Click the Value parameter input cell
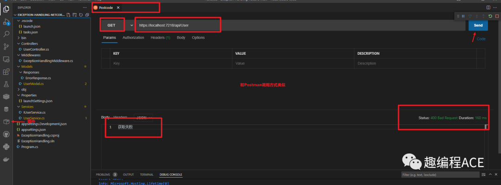 coord(293,64)
